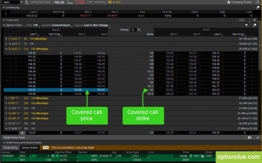Image resolution: width=262 pixels, height=163 pixels.
Task: Click the quantity -1 field
Action: click(x=48, y=156)
